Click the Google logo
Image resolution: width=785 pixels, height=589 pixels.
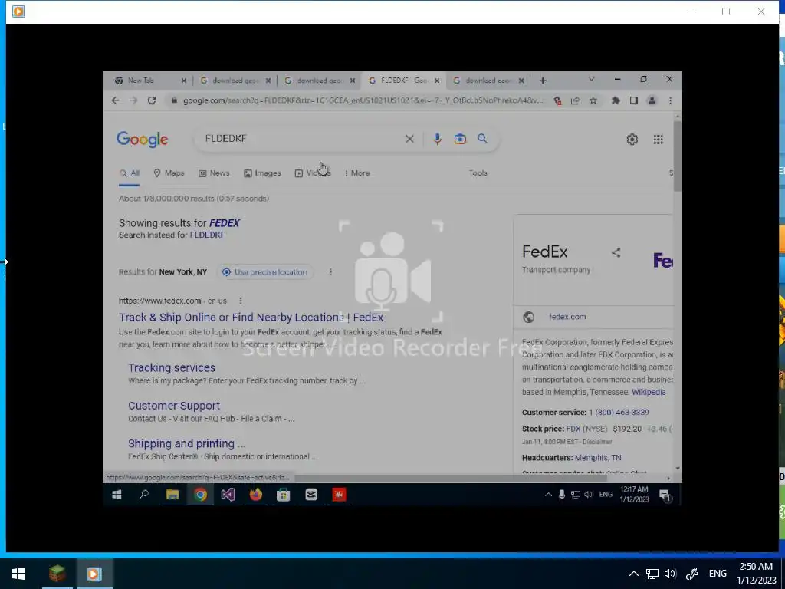[142, 140]
